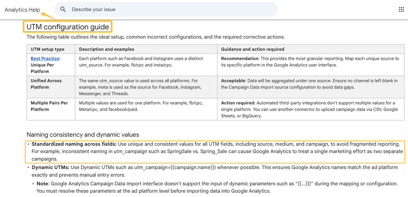Open the Google apps grid icon
Image resolution: width=408 pixels, height=197 pixels.
[x=401, y=9]
